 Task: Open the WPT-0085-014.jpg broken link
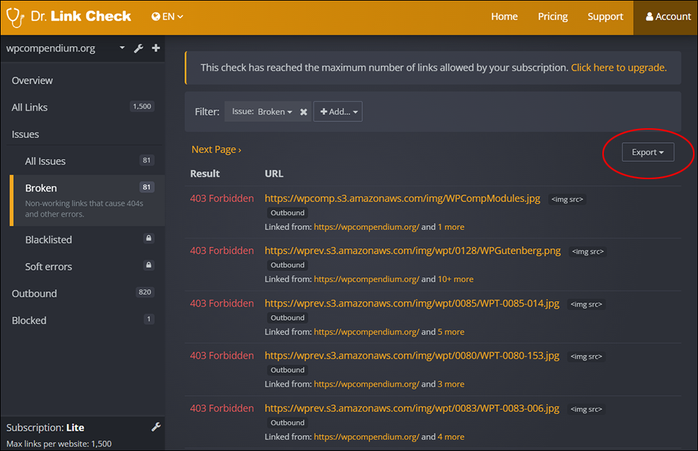pyautogui.click(x=412, y=303)
